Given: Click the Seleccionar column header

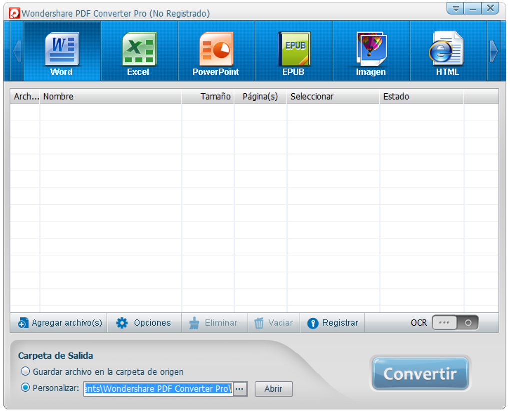Looking at the screenshot, I should (x=333, y=96).
